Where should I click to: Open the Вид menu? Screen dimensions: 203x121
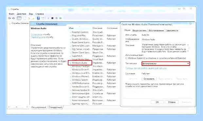[31, 14]
